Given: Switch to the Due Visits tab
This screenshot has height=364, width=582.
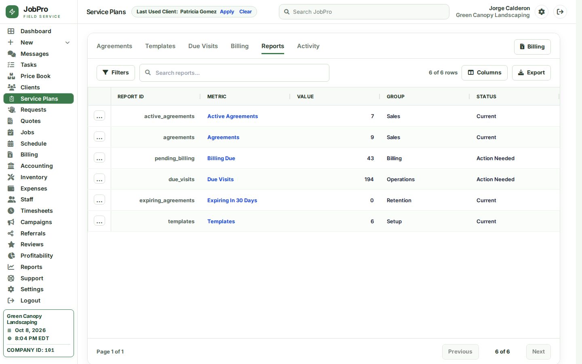Looking at the screenshot, I should (203, 46).
